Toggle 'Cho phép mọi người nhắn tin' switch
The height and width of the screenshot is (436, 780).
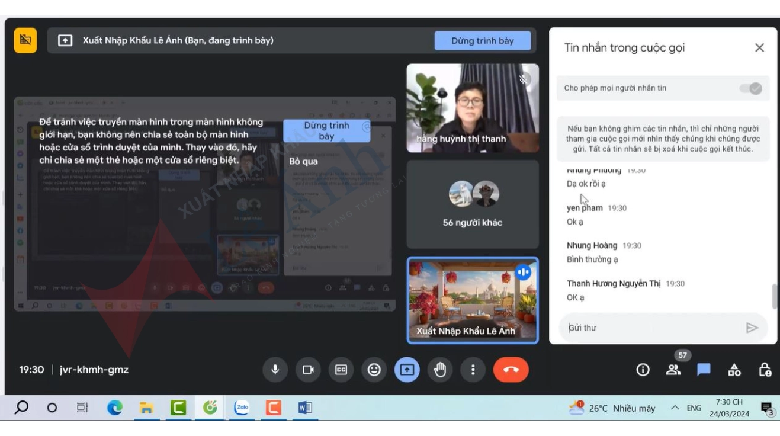click(x=750, y=88)
